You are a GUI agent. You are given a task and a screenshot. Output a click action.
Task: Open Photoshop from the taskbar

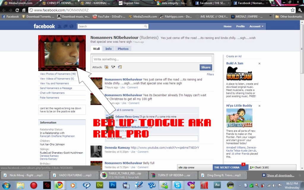pyautogui.click(x=113, y=186)
